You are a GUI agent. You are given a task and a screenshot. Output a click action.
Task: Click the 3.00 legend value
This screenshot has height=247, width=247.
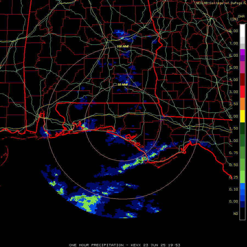[234, 92]
